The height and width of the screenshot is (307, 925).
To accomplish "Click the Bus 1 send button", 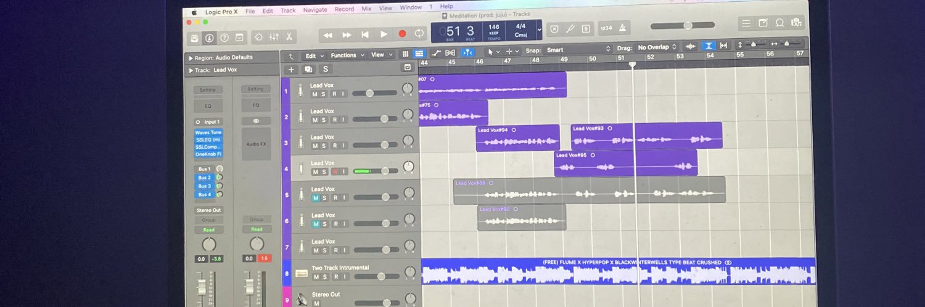I will (204, 169).
